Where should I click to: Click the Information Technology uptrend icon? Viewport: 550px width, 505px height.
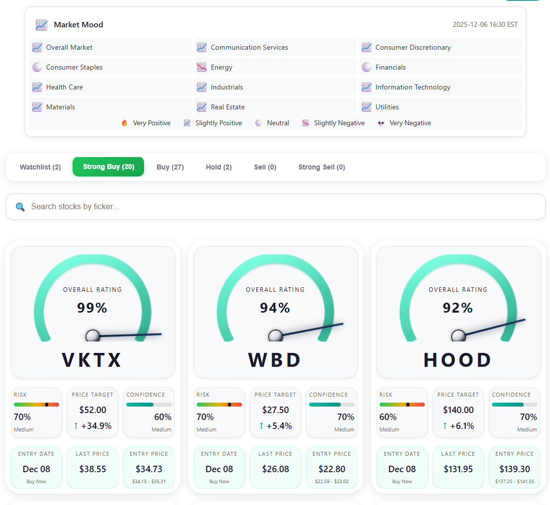tap(367, 87)
